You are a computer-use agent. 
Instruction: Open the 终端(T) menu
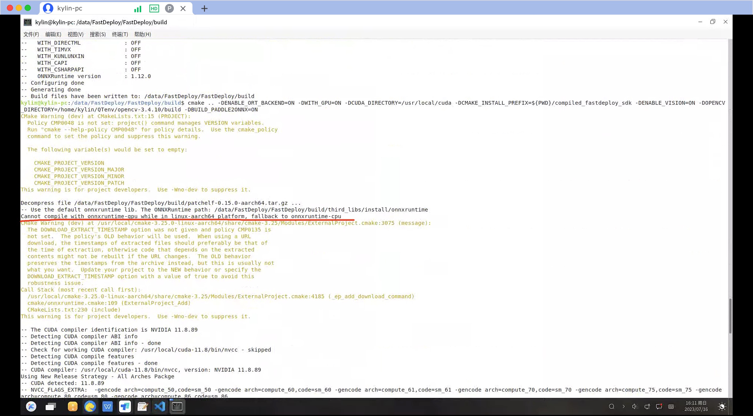pyautogui.click(x=120, y=34)
